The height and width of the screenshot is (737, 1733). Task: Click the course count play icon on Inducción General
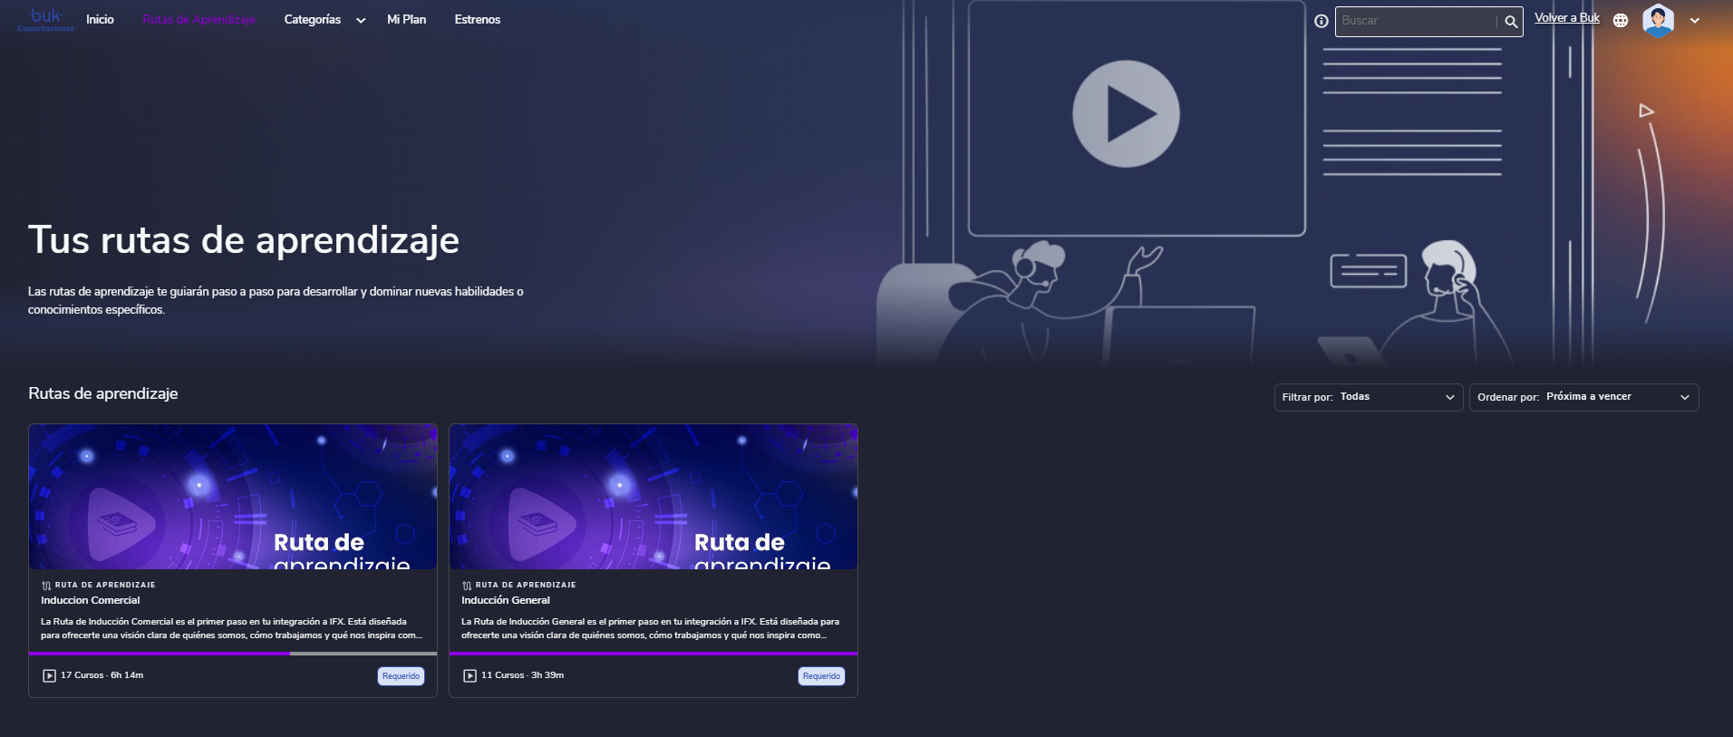pyautogui.click(x=470, y=675)
